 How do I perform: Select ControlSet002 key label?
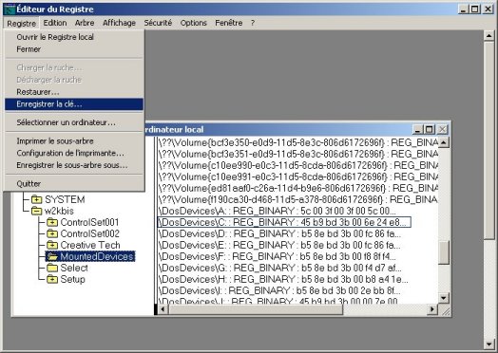(x=90, y=233)
